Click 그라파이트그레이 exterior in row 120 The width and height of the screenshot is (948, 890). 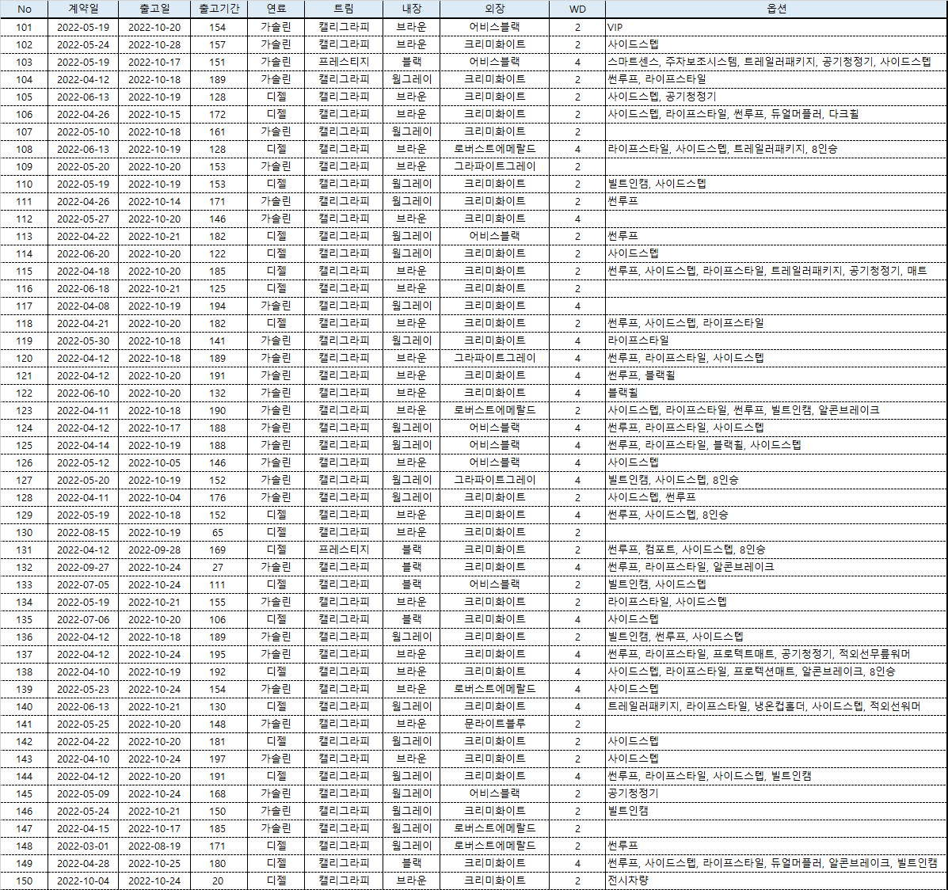point(494,359)
